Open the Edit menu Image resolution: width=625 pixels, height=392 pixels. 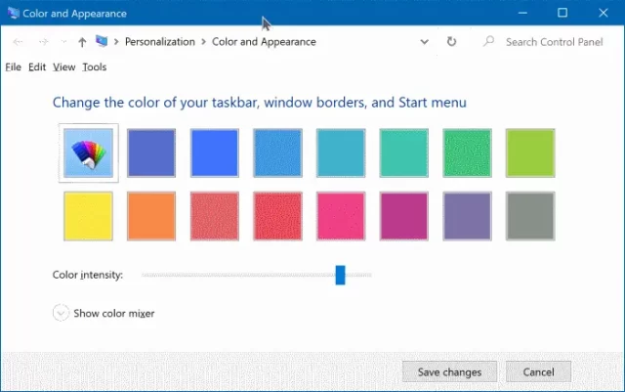pos(37,67)
